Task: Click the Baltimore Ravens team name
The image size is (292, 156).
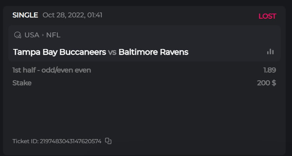Action: coord(153,52)
